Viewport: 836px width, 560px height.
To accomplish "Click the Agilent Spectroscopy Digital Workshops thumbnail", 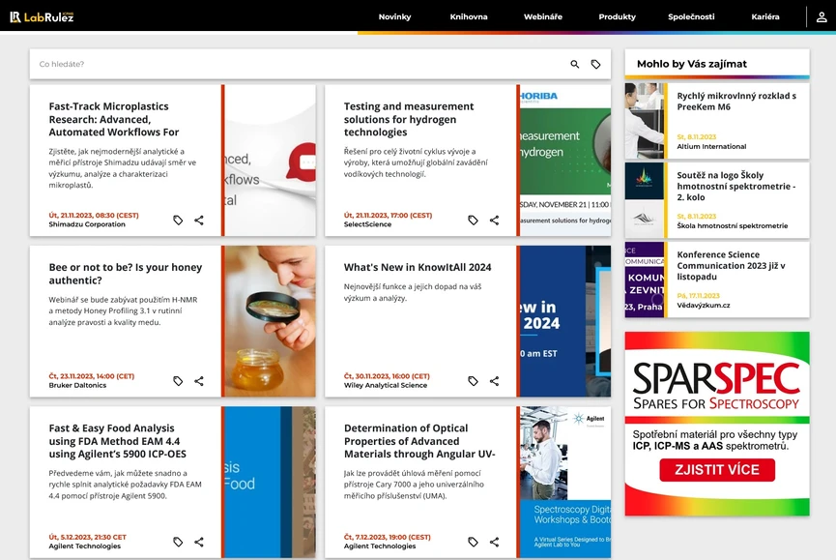I will pos(565,482).
